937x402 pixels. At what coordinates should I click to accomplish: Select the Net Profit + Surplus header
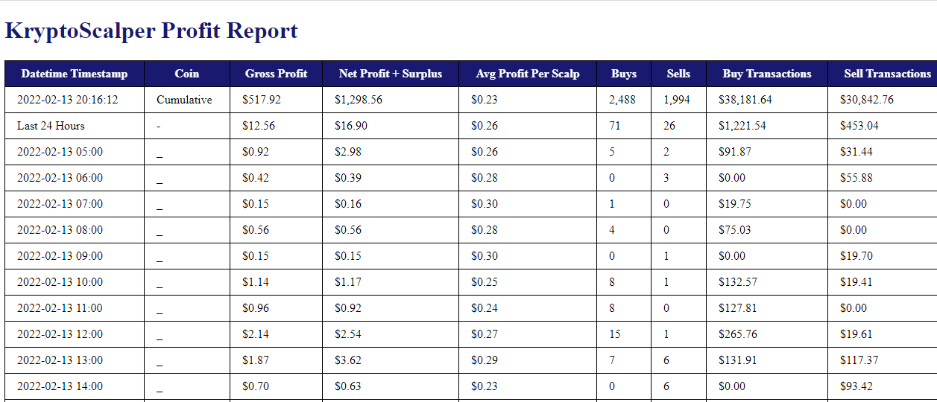(x=391, y=74)
